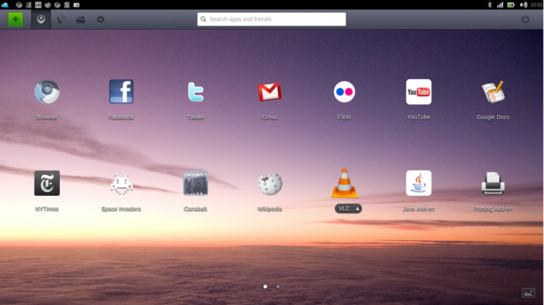Select the apps launcher tab in toolbar
Viewport: 544px width, 305px height.
(41, 20)
